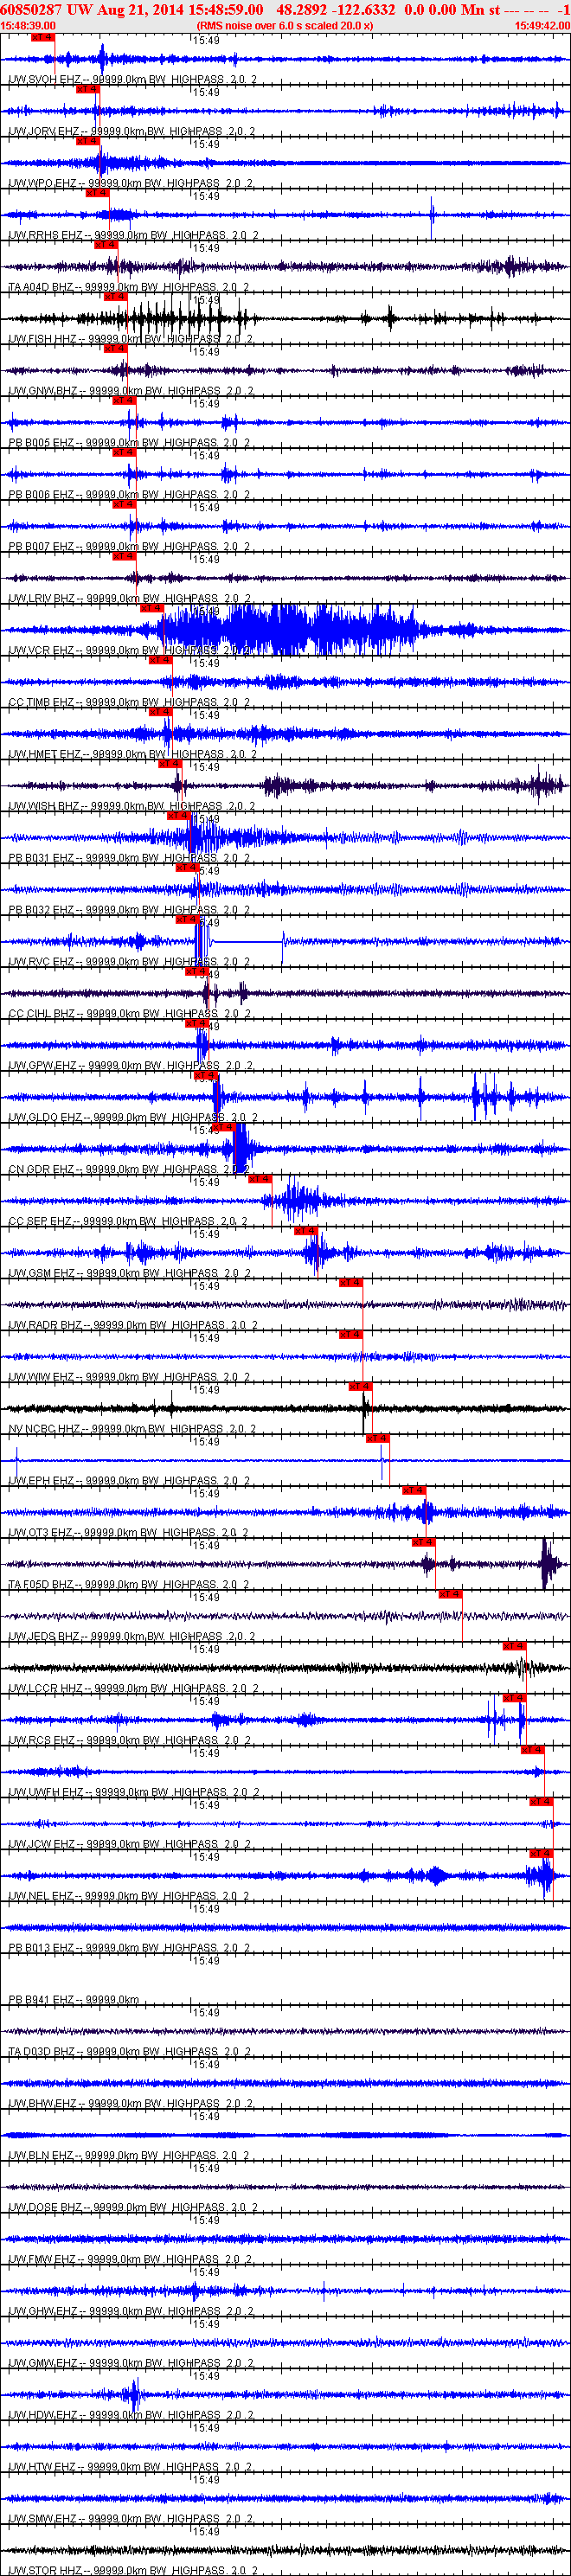Select the UW.GHW EHZ station label

click(131, 2312)
